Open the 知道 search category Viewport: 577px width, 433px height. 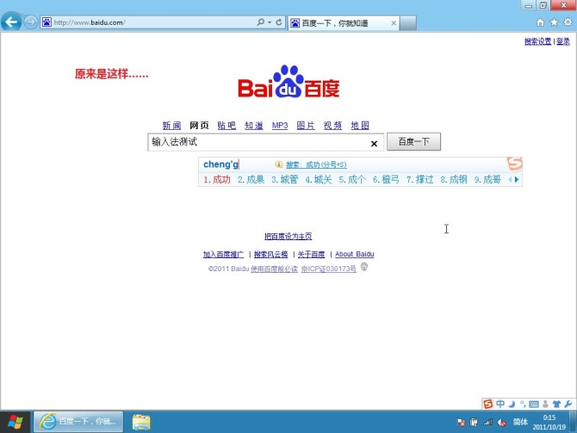[x=254, y=126]
